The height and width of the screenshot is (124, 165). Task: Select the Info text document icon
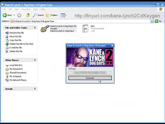(x=85, y=29)
